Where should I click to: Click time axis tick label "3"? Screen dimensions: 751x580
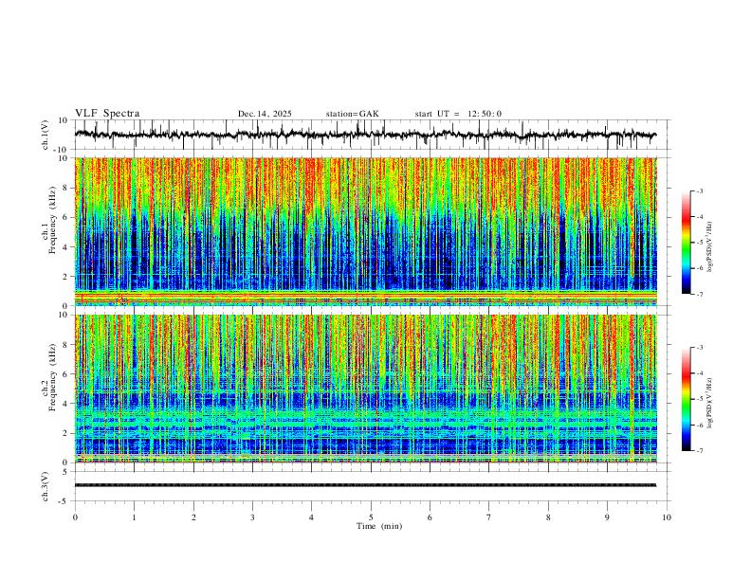(x=252, y=517)
